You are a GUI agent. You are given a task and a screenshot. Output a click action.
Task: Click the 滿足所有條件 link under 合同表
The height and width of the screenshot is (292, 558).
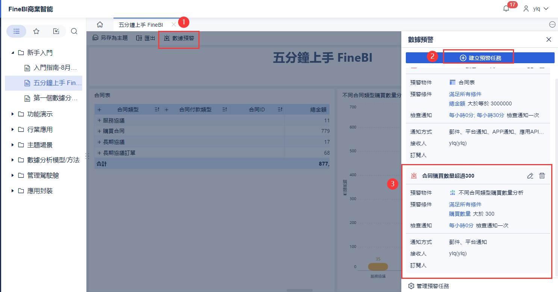[x=465, y=94]
